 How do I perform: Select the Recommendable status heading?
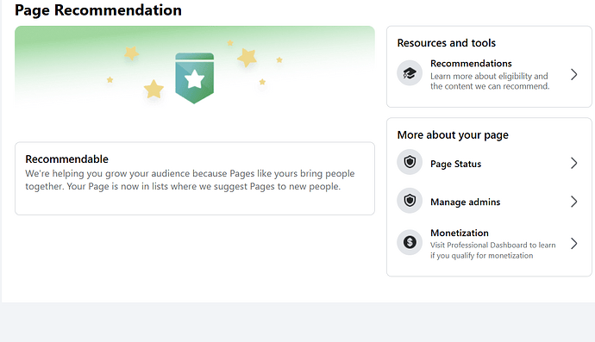(66, 159)
